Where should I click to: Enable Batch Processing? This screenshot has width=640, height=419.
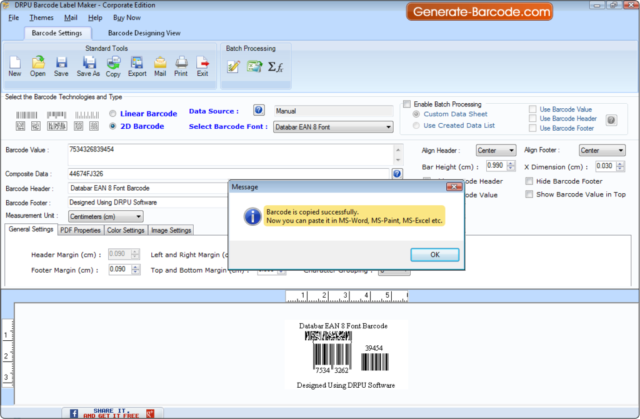pos(407,103)
